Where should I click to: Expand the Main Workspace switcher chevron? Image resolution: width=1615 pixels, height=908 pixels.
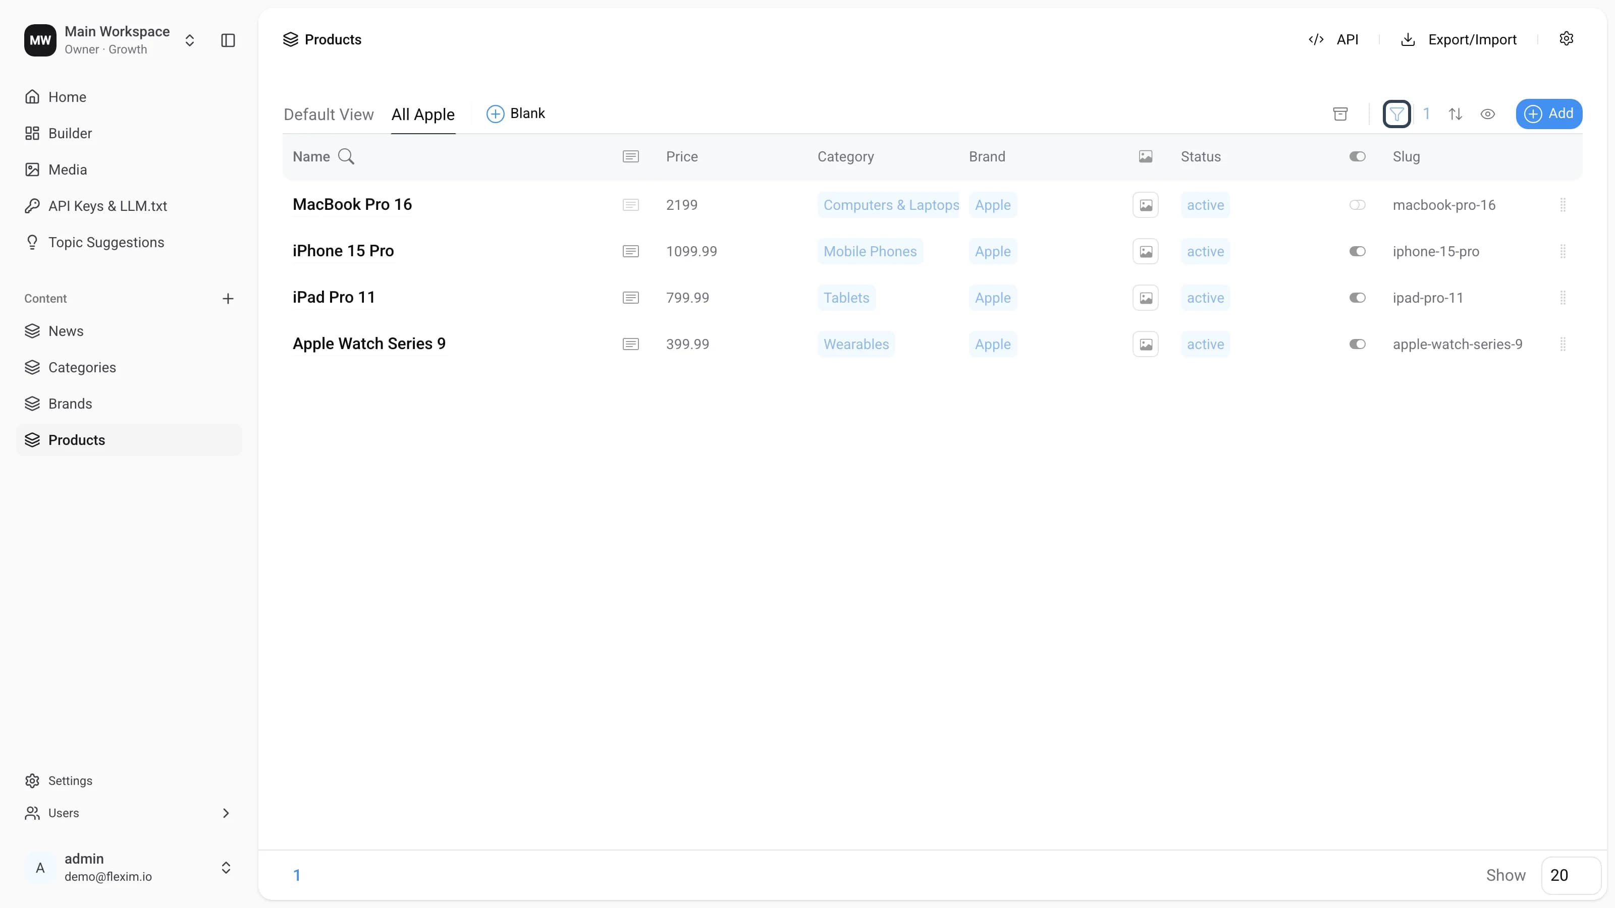click(189, 41)
